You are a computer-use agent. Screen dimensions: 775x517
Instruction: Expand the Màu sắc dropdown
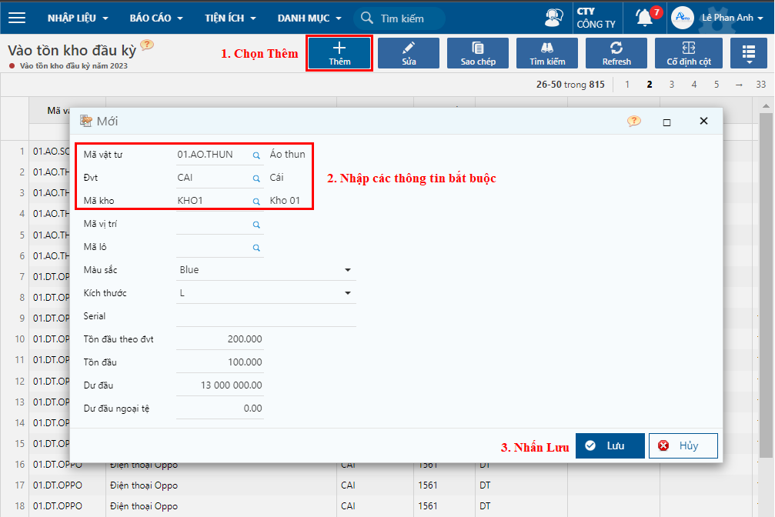coord(348,270)
